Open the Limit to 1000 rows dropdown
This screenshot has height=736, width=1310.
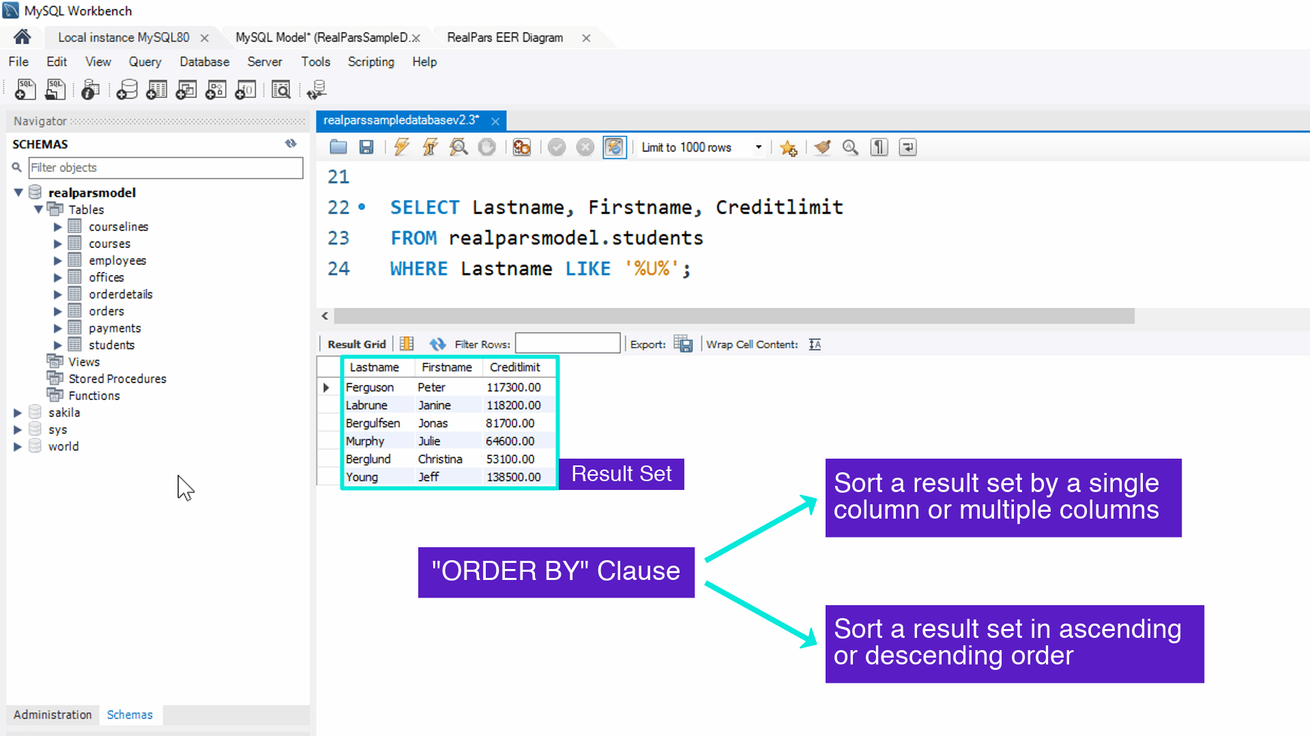pos(758,147)
